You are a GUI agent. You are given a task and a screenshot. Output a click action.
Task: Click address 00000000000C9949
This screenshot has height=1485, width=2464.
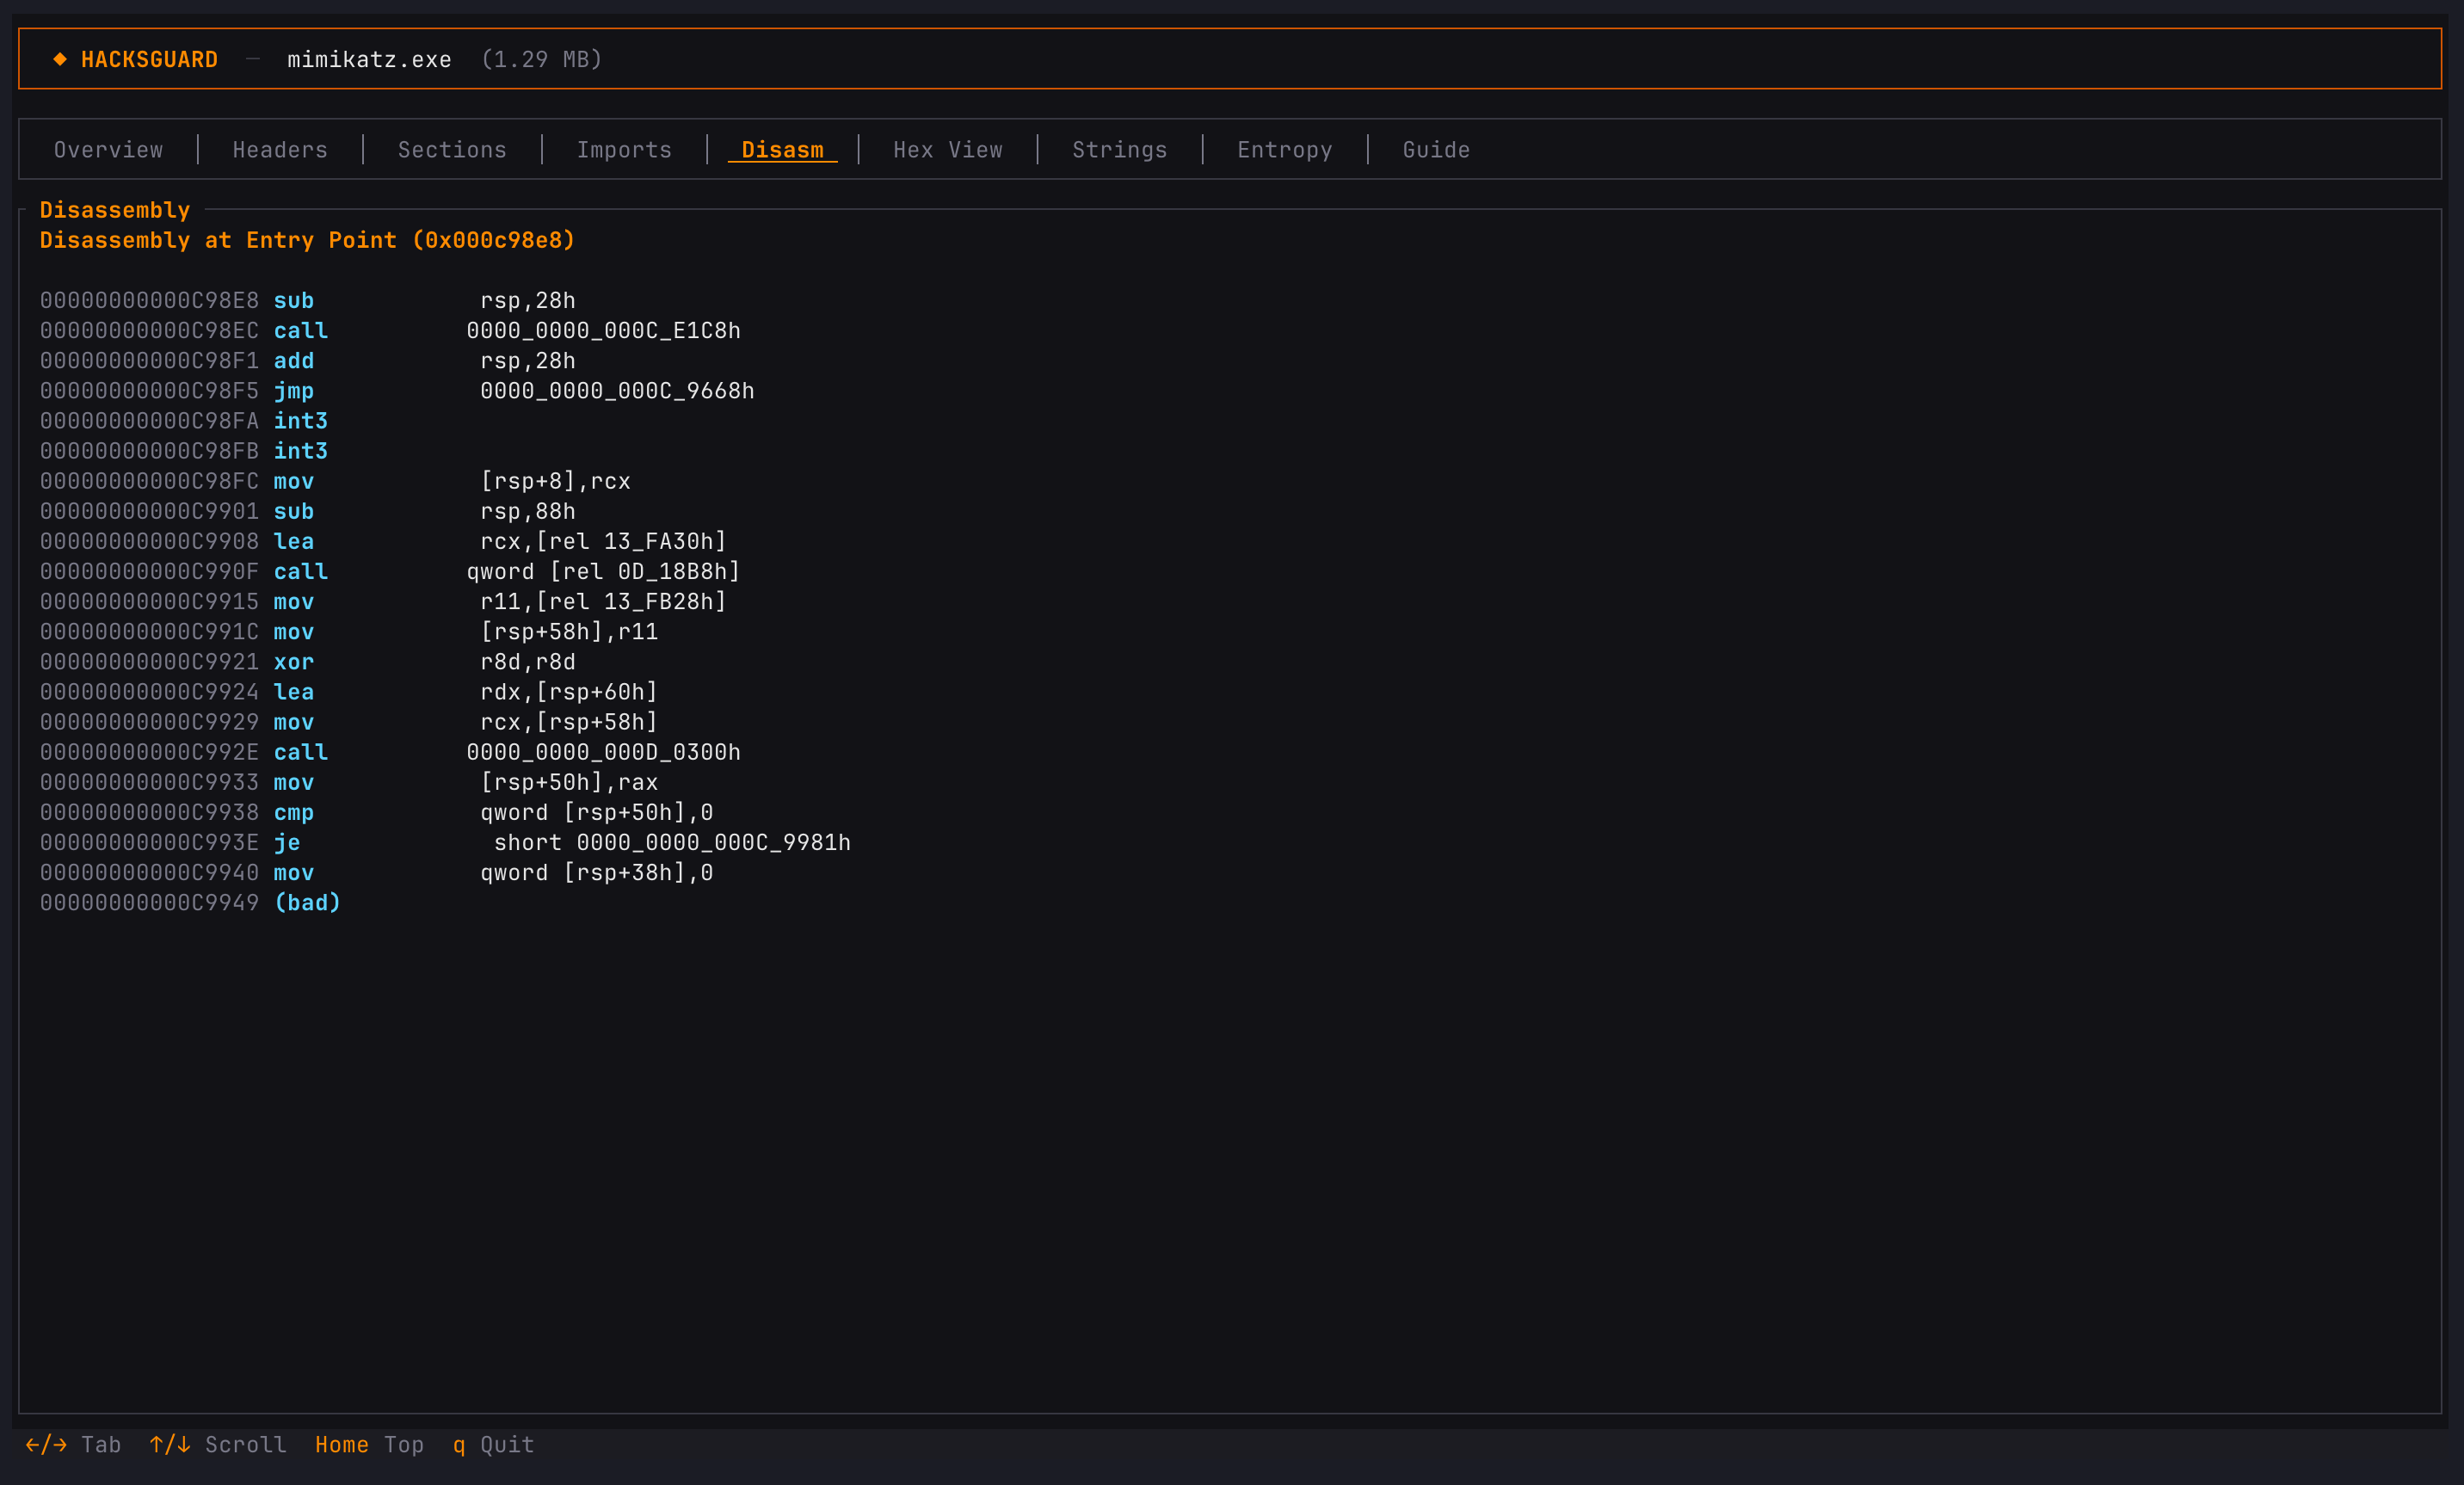tap(149, 903)
